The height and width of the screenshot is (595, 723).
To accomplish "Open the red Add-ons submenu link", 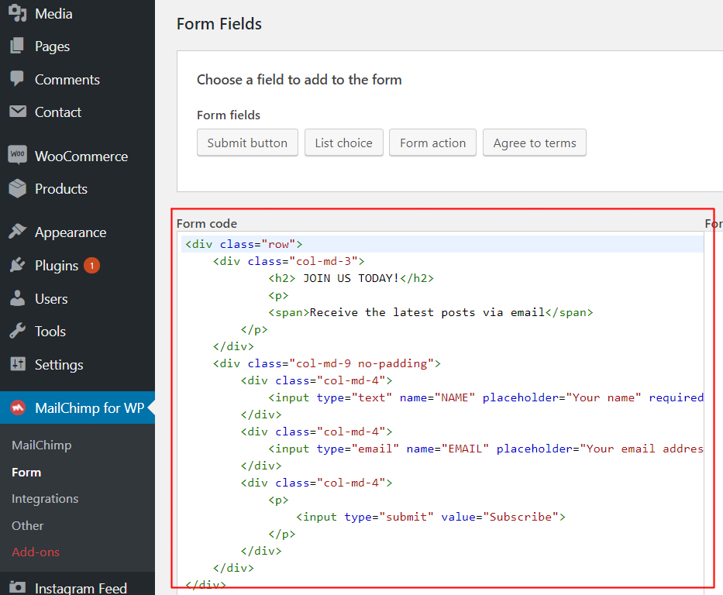I will point(36,552).
